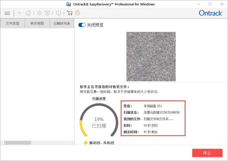Click the 扫描文件和文件夹 text
This screenshot has height=161, width=228.
pyautogui.click(x=158, y=119)
